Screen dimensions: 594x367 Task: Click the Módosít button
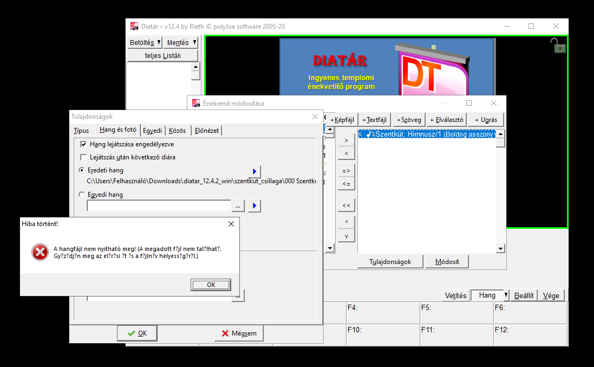click(x=447, y=262)
